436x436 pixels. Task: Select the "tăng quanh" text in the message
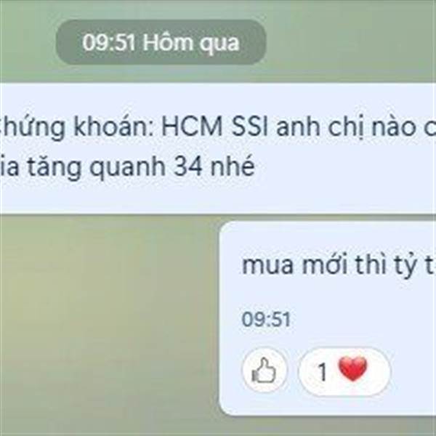[x=97, y=168]
